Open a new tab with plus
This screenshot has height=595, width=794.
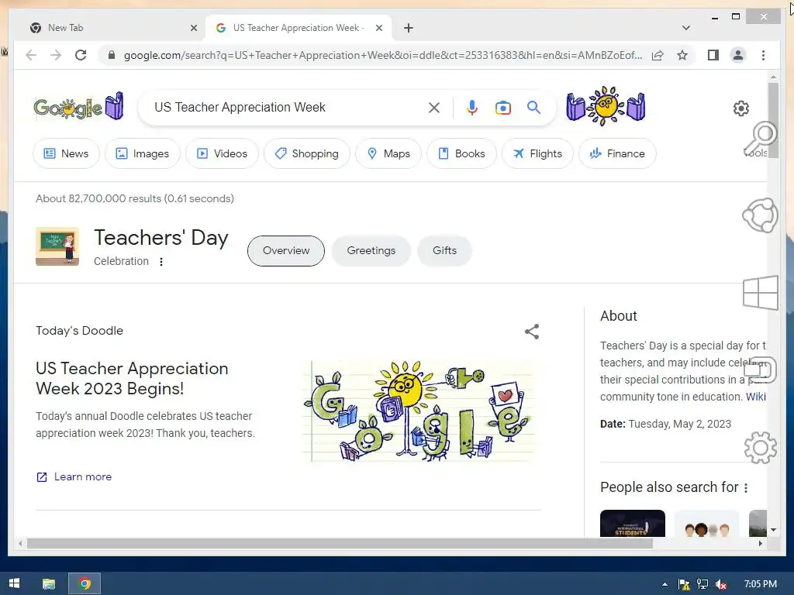point(408,28)
